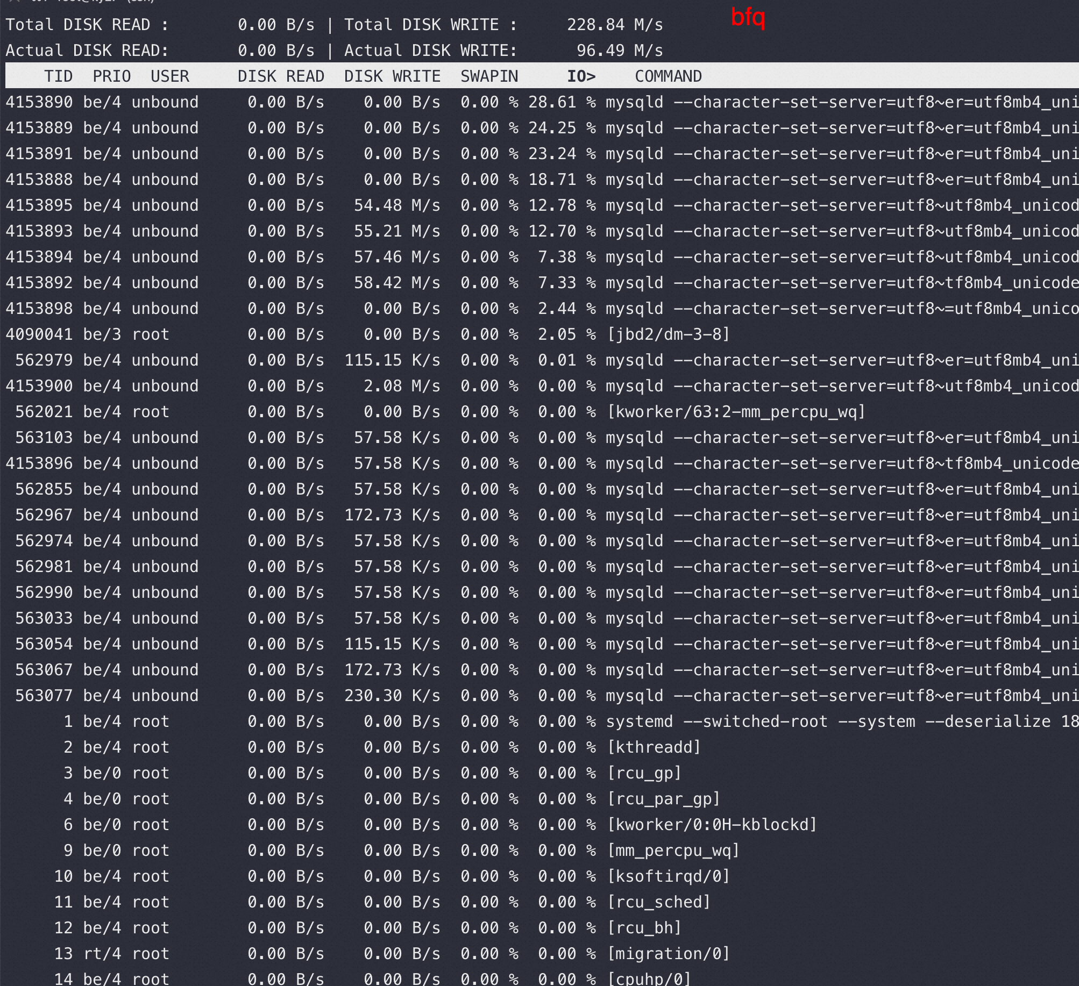
Task: Select the Total DISK WRITE 228.84 M/s value
Action: (615, 25)
